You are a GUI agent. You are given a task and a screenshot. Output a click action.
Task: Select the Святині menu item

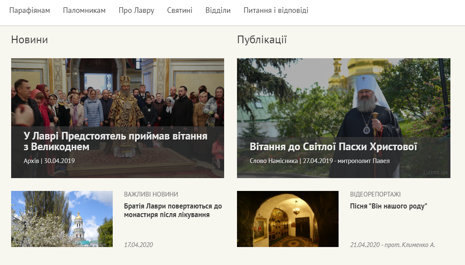point(180,10)
